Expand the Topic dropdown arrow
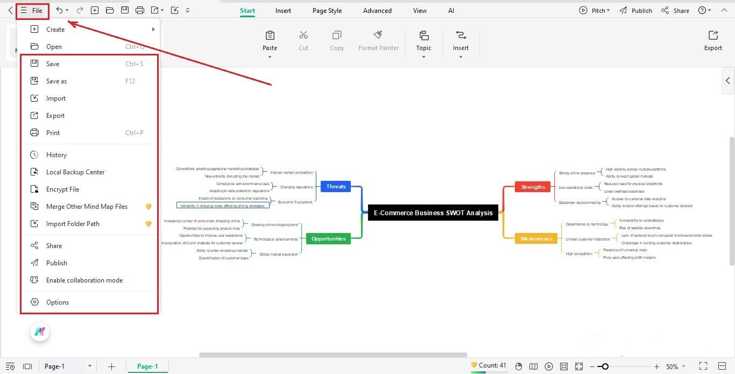Viewport: 735px width, 374px height. [424, 57]
